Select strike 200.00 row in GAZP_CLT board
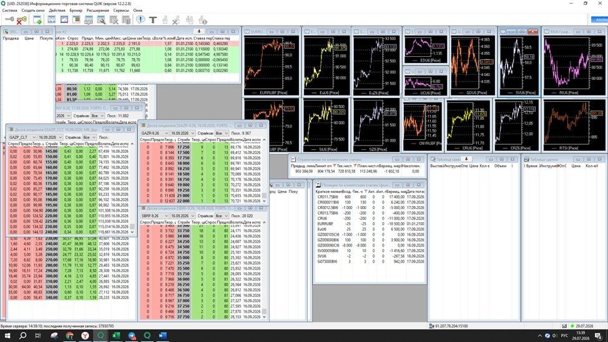608x342 pixels. pyautogui.click(x=69, y=210)
